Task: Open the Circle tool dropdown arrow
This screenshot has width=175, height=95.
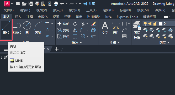Action: (27, 36)
